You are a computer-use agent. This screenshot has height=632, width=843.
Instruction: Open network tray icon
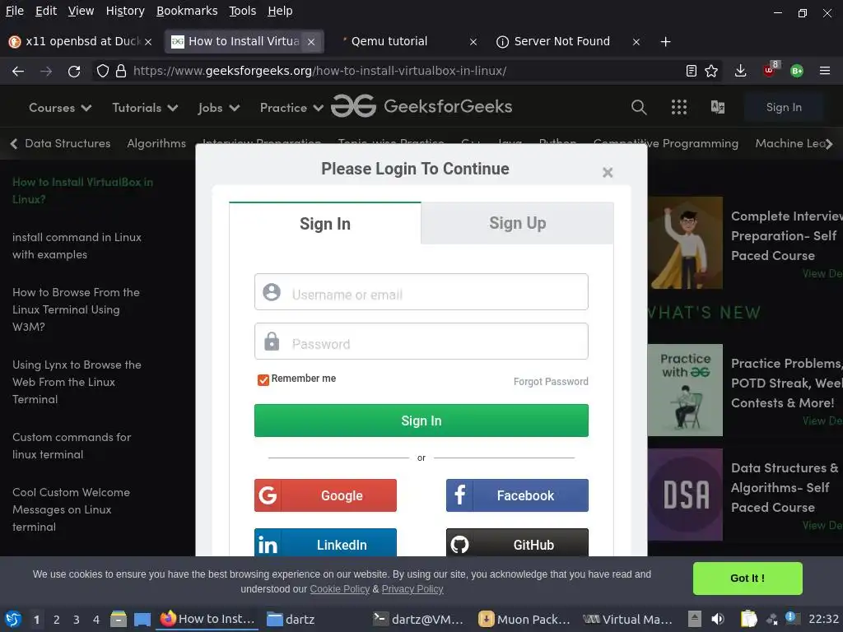click(772, 619)
